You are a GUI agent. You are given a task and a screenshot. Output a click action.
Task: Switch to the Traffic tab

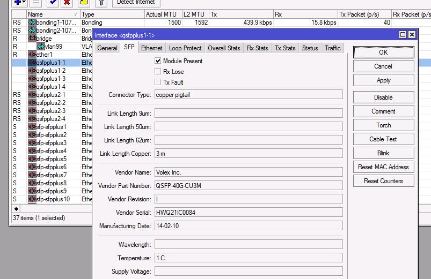coord(333,48)
